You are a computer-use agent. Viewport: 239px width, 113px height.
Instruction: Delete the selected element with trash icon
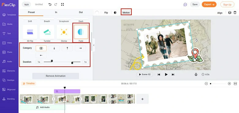pos(235,13)
